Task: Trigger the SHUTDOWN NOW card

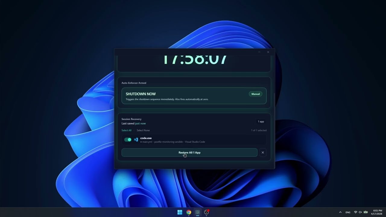Action: click(x=194, y=96)
